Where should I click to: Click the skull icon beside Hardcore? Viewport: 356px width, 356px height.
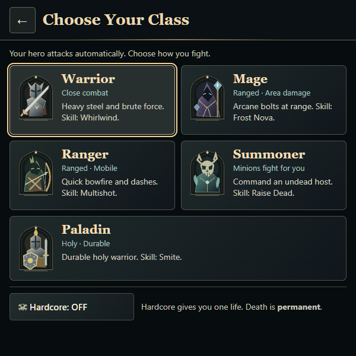click(x=23, y=307)
